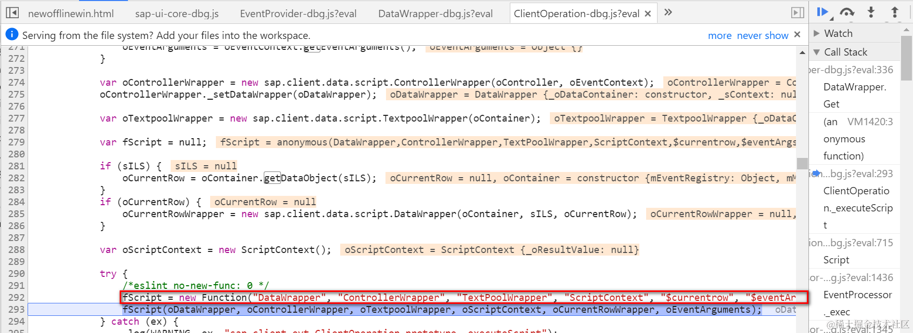Click the 'more' link in infobar

point(719,35)
